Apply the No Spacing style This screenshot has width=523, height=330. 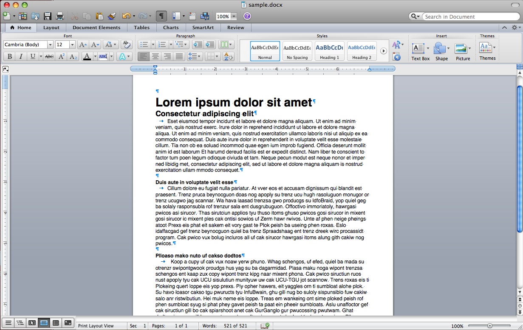[x=297, y=51]
